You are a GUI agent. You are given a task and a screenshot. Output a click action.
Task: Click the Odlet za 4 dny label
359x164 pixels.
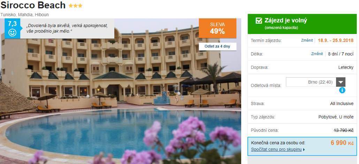(x=217, y=46)
